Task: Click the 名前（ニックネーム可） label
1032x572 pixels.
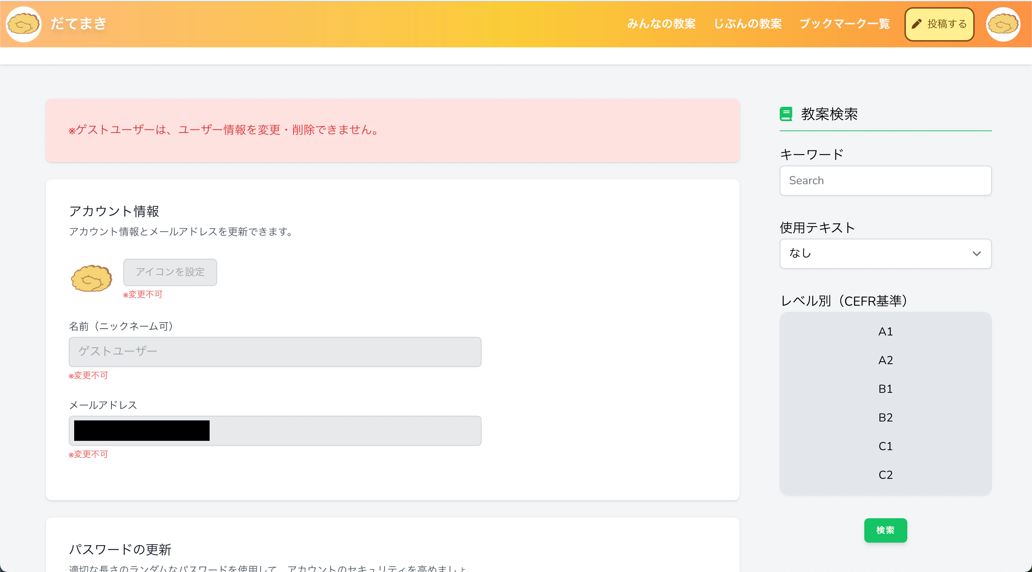Action: point(121,326)
